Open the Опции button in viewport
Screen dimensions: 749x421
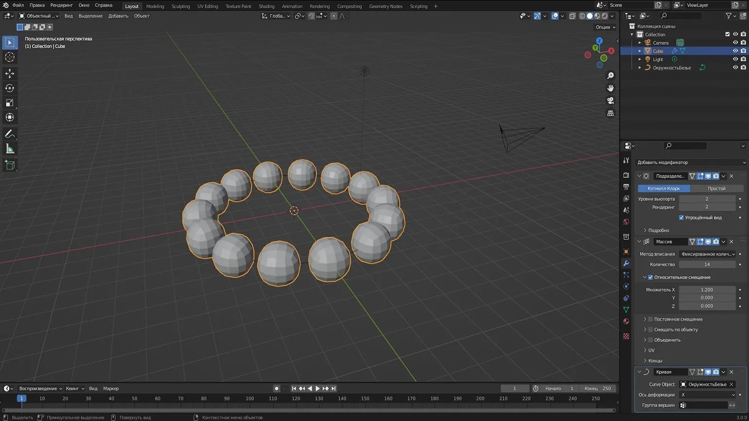tap(604, 27)
